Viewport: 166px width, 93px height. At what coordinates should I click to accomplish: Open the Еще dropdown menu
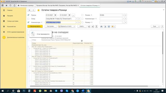click(x=155, y=26)
